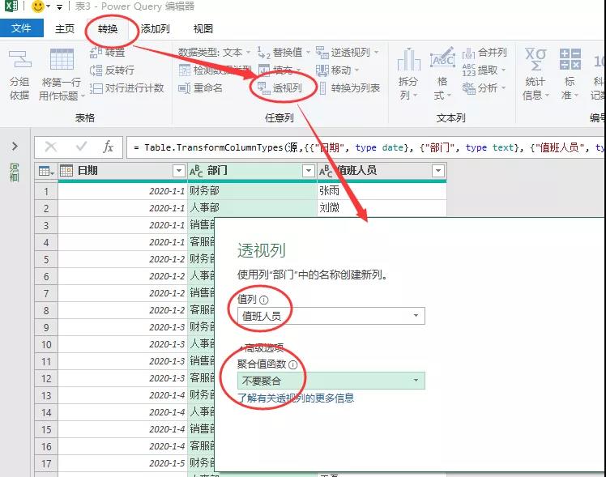
Task: Click the 透视列 button
Action: pos(280,88)
